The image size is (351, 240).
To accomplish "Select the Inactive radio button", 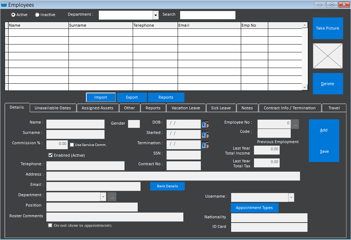I will tap(37, 15).
